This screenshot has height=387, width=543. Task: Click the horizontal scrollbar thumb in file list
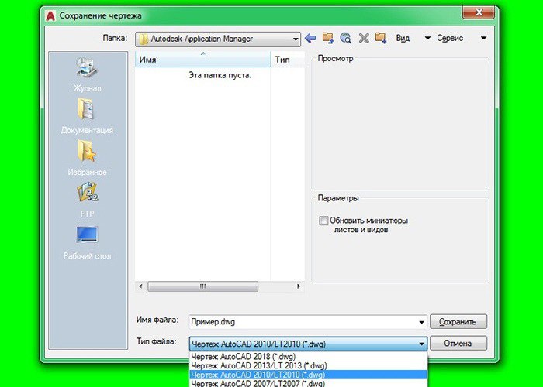(202, 286)
